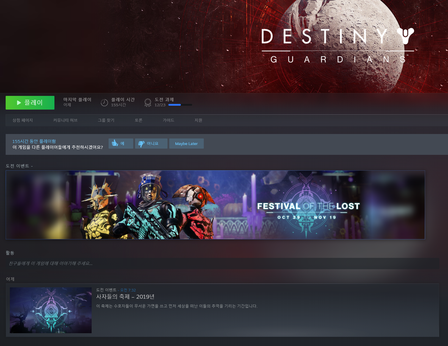448x346 pixels.
Task: Open the 사자들의 축제 – 2019년 title
Action: [125, 297]
